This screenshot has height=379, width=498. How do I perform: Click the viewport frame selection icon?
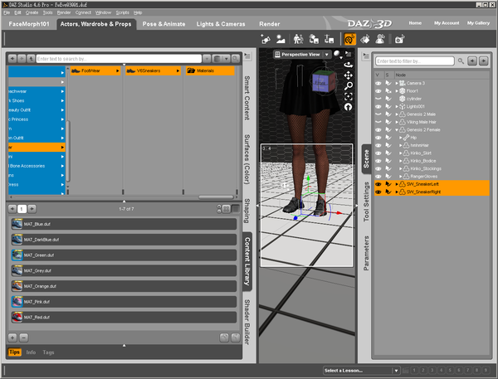point(349,96)
